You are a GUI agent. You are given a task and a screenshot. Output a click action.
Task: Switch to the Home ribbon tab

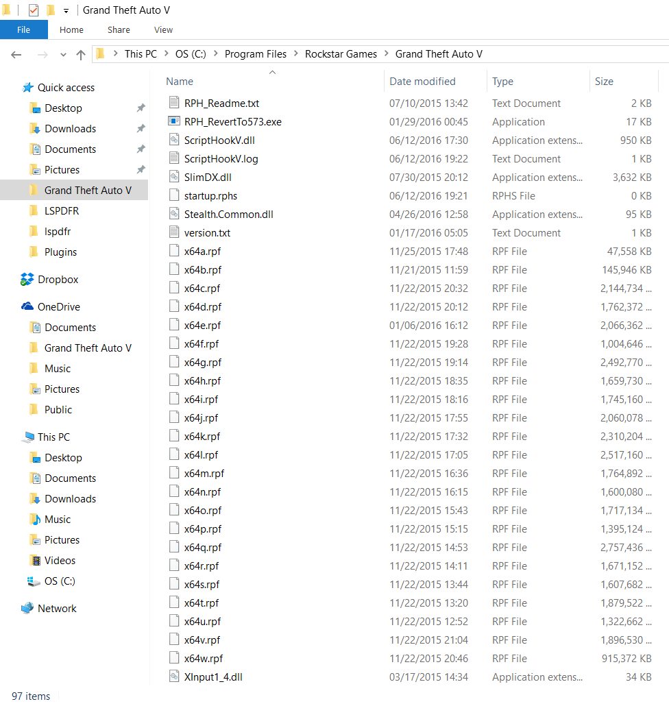71,29
